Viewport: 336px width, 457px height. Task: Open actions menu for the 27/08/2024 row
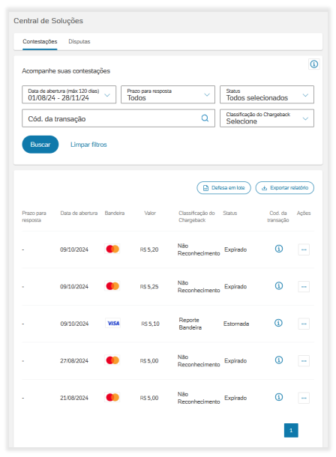coord(304,361)
